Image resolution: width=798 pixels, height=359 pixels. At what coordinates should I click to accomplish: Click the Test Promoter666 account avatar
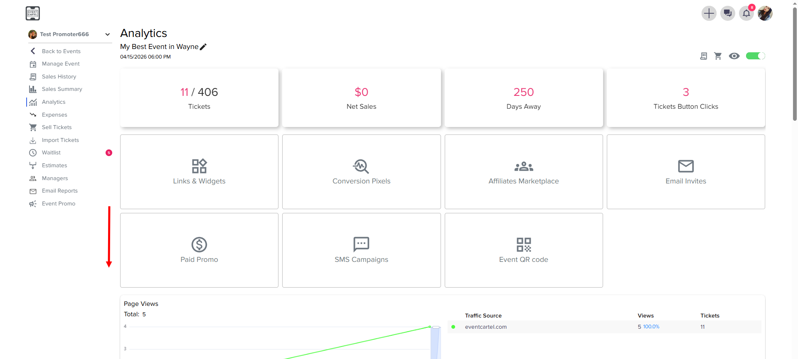[32, 34]
